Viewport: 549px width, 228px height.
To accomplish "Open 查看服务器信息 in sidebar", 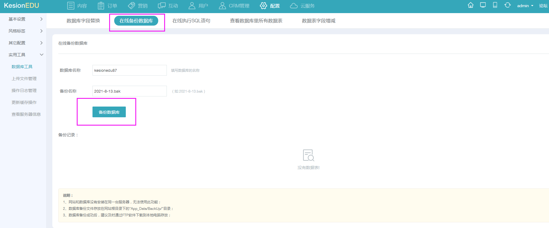I will (x=26, y=114).
